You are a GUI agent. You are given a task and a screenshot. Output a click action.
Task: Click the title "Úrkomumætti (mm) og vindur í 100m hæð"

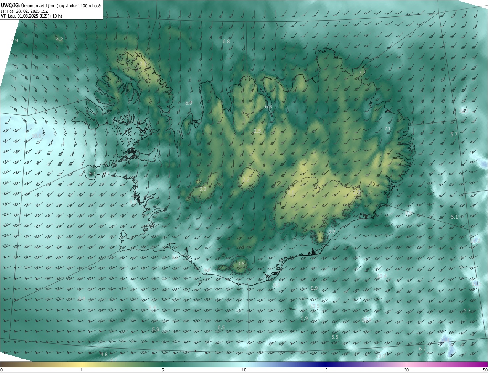point(61,5)
